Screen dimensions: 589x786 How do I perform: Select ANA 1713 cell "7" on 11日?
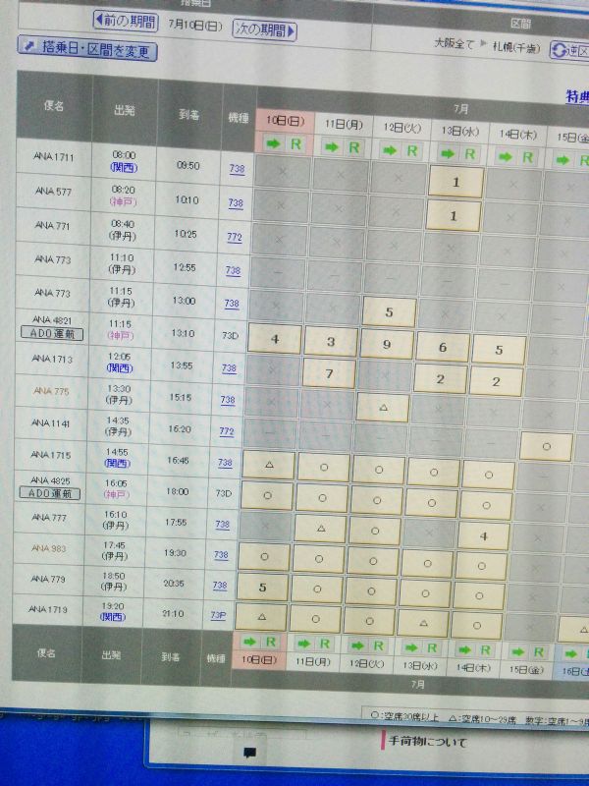(x=329, y=373)
